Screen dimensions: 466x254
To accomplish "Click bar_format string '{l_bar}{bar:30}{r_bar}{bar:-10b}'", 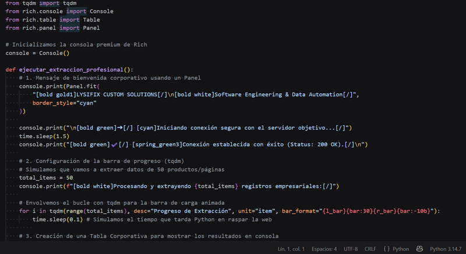I will [376, 211].
